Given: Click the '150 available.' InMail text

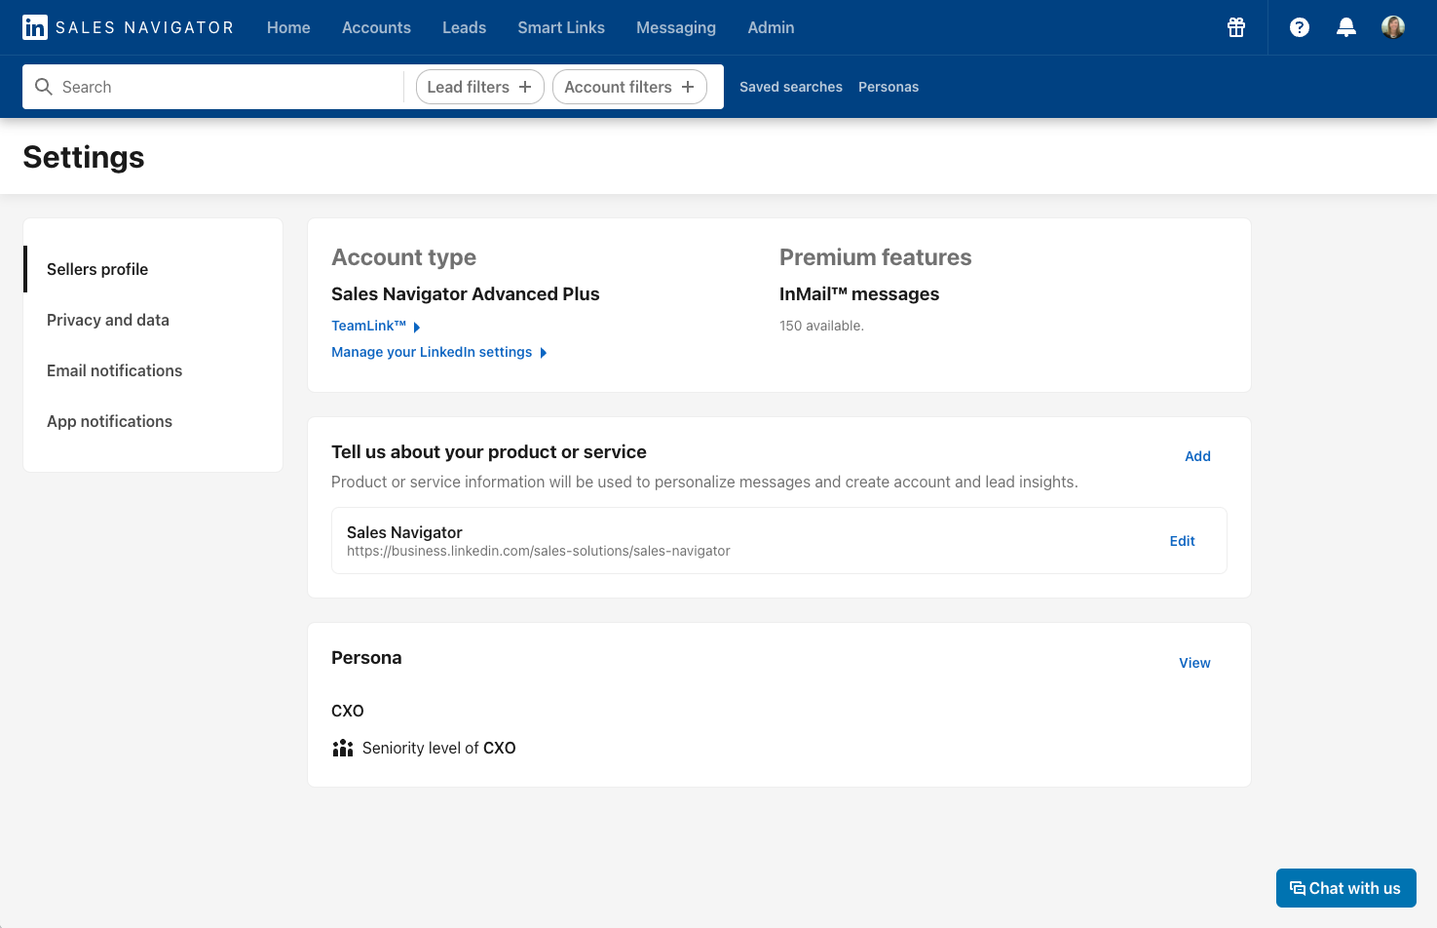Looking at the screenshot, I should coord(821,326).
